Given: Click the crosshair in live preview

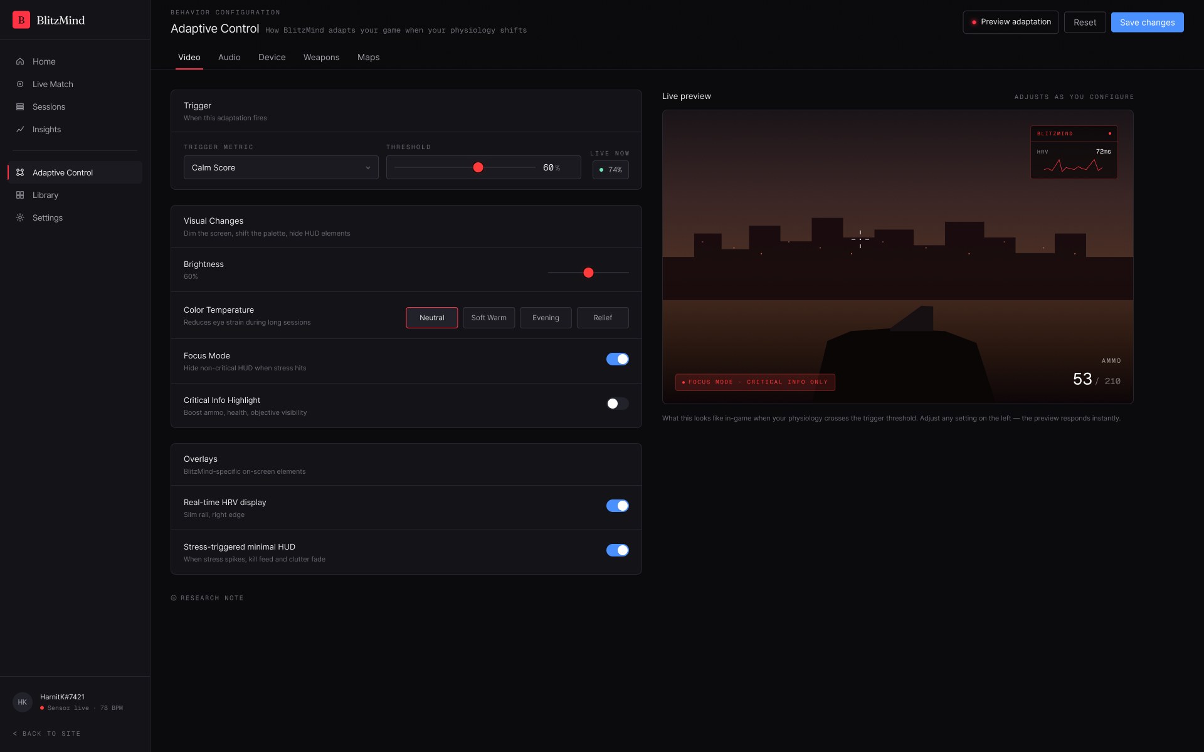Looking at the screenshot, I should point(860,239).
